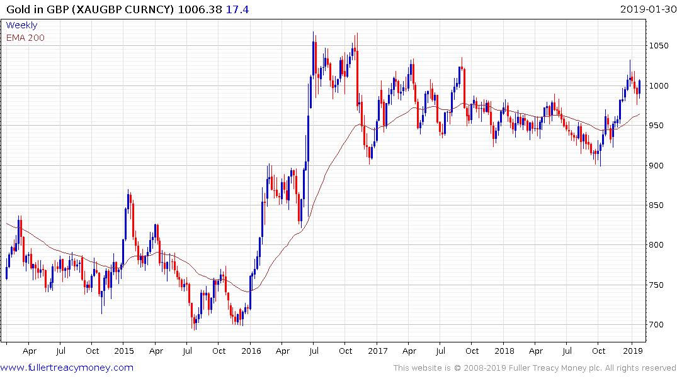Image resolution: width=677 pixels, height=377 pixels.
Task: Select the 850 price axis label
Action: 657,205
